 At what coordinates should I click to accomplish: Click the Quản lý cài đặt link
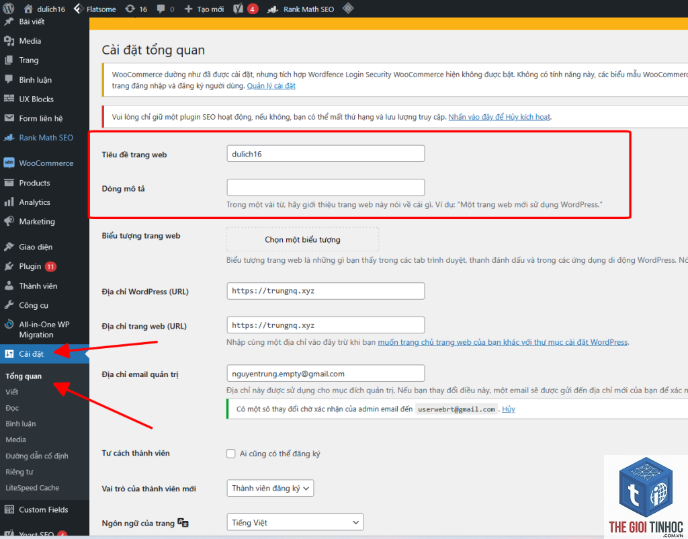click(271, 85)
